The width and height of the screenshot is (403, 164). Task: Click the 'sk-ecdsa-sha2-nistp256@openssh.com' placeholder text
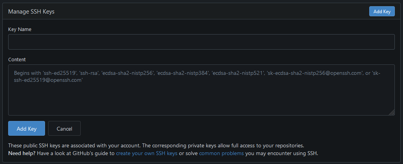pos(314,73)
